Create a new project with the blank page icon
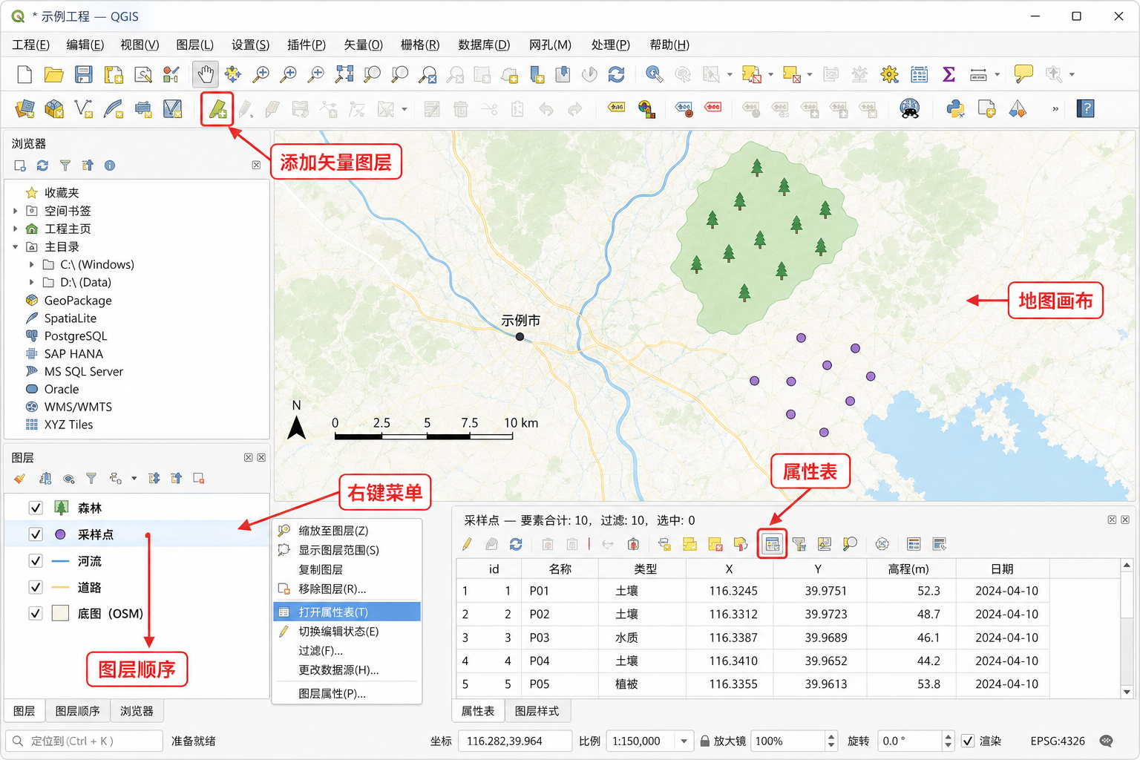 (x=24, y=74)
